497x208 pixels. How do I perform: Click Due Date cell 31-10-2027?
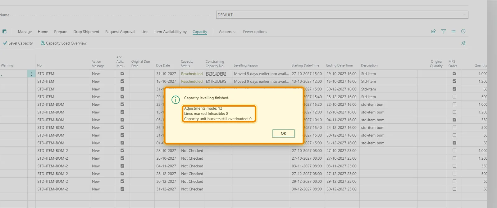pyautogui.click(x=166, y=74)
